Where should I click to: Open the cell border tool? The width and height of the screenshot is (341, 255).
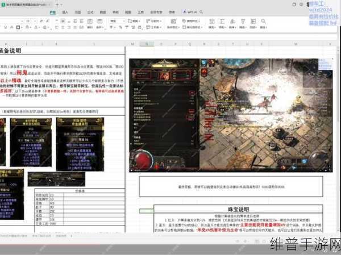(18, 27)
